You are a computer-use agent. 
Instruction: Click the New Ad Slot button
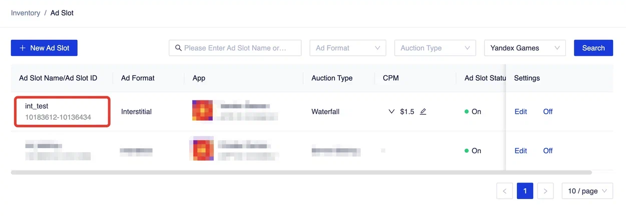(x=44, y=48)
